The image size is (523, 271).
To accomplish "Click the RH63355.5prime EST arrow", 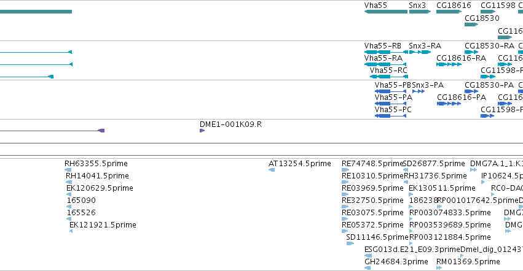I will click(x=68, y=170).
